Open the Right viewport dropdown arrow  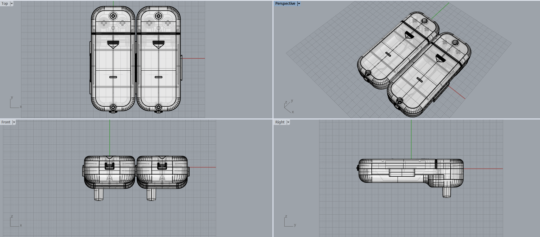pyautogui.click(x=288, y=122)
